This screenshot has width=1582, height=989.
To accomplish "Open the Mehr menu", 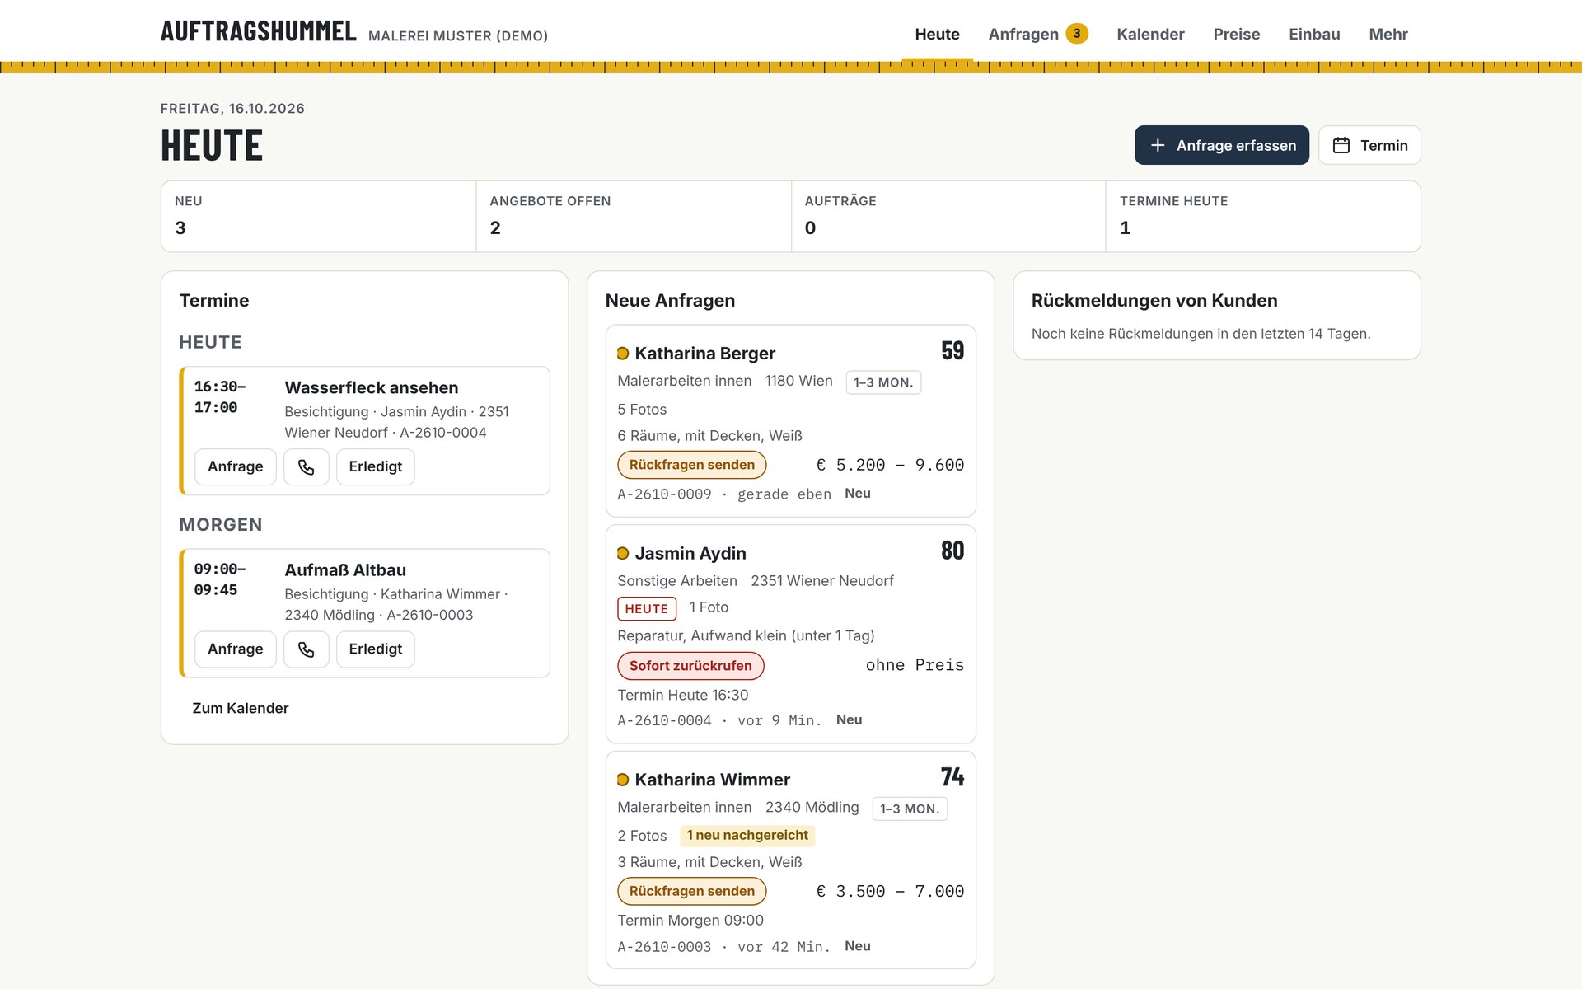I will tap(1388, 34).
